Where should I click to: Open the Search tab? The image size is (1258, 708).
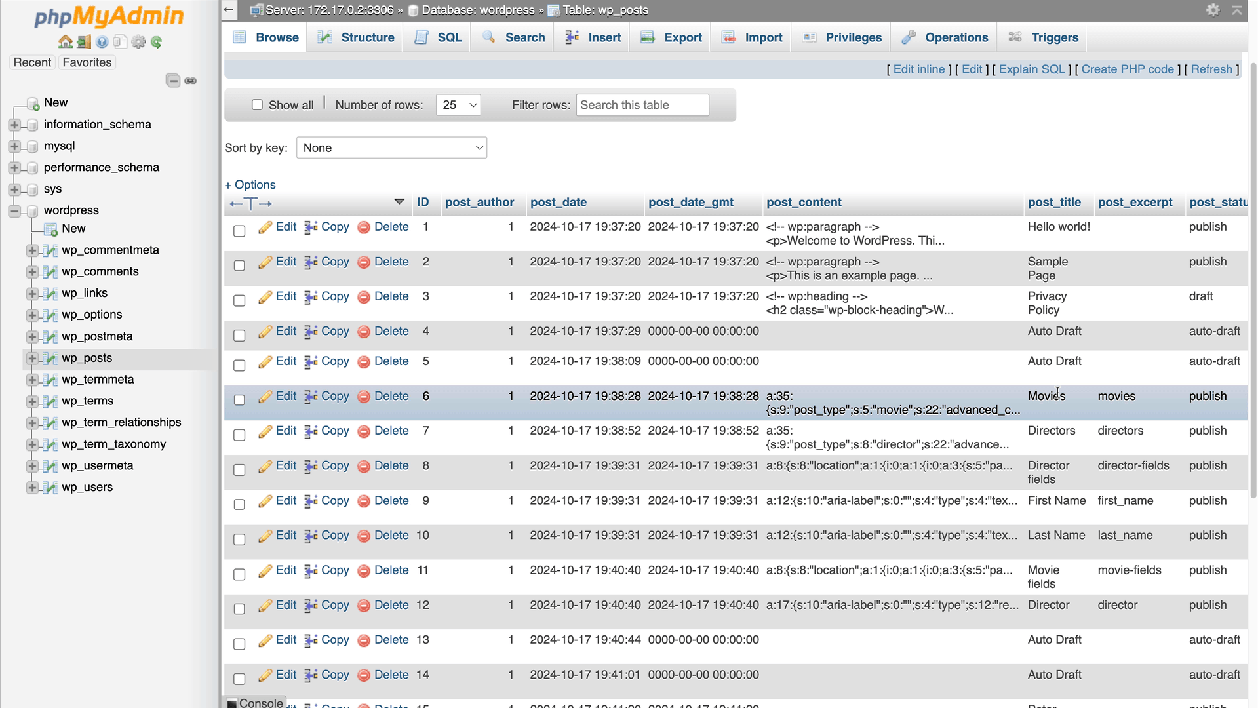pyautogui.click(x=513, y=37)
